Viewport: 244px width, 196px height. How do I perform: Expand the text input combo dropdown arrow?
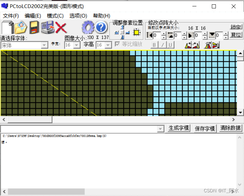[x=161, y=129]
